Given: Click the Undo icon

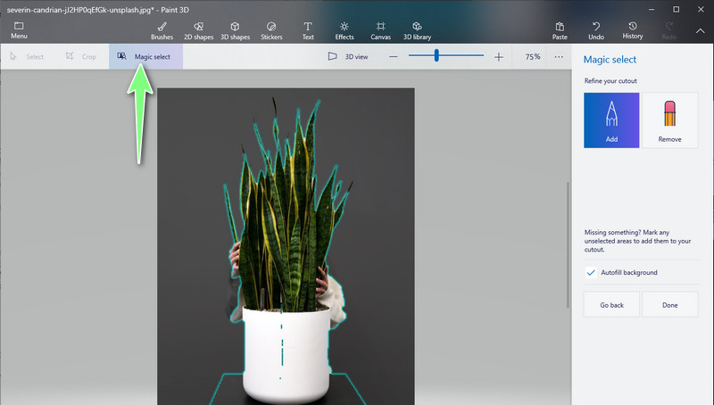Looking at the screenshot, I should click(596, 27).
